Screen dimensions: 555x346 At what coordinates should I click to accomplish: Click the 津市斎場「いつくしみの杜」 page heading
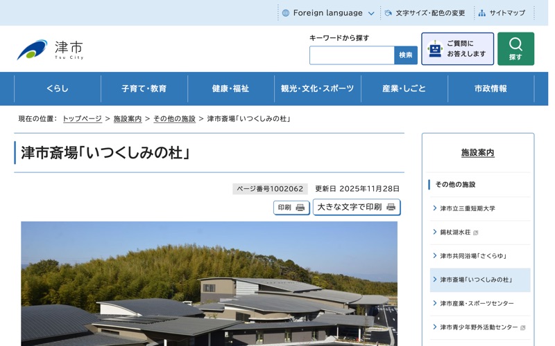coord(105,153)
